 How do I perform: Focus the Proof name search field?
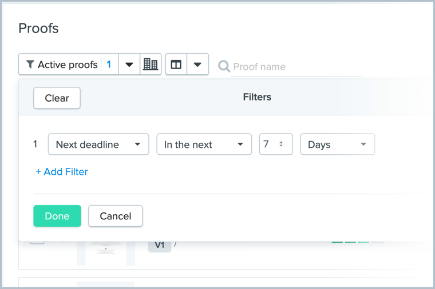coord(296,67)
